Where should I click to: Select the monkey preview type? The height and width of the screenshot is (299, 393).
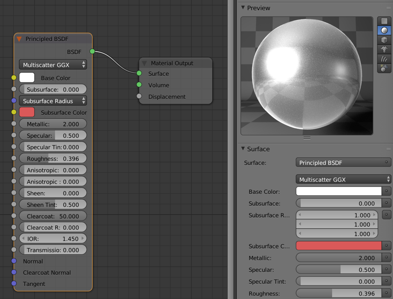[384, 49]
